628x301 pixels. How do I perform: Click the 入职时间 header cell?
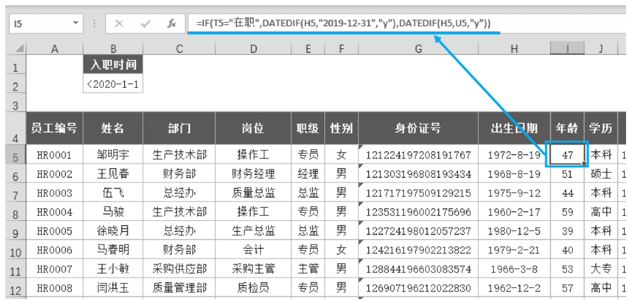pos(113,64)
